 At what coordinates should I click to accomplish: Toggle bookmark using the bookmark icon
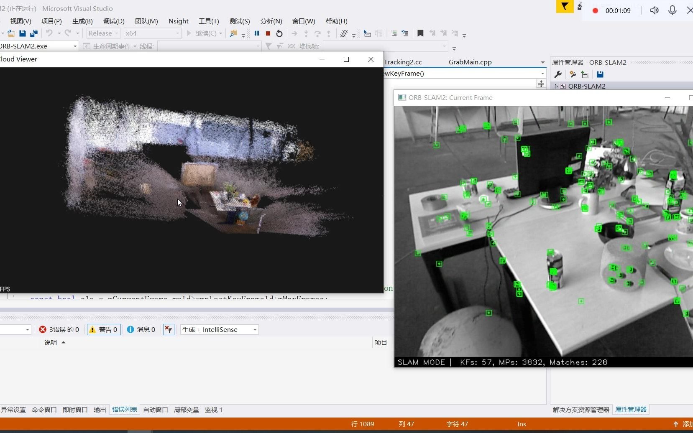point(420,33)
